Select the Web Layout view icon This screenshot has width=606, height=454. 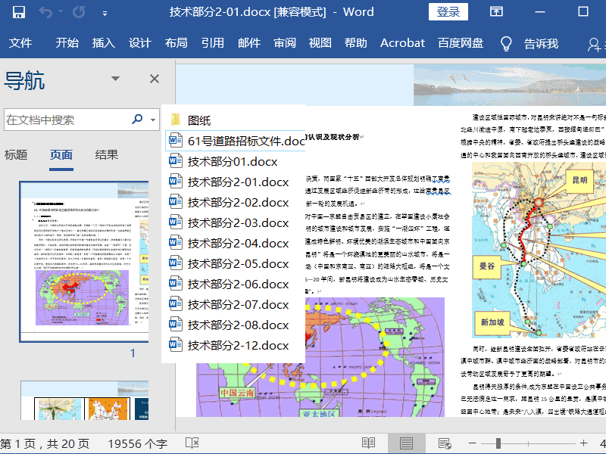(x=444, y=443)
